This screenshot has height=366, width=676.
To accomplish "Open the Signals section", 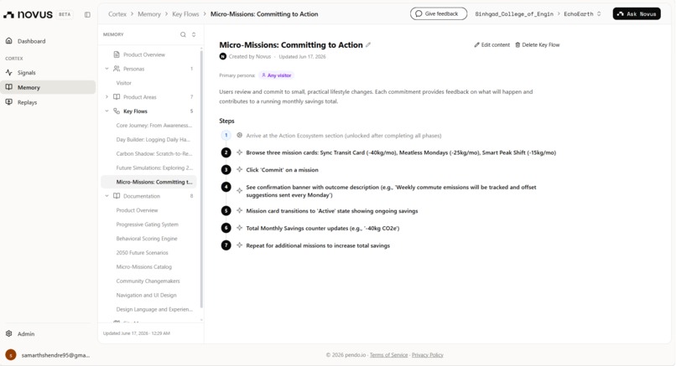I will click(x=26, y=72).
